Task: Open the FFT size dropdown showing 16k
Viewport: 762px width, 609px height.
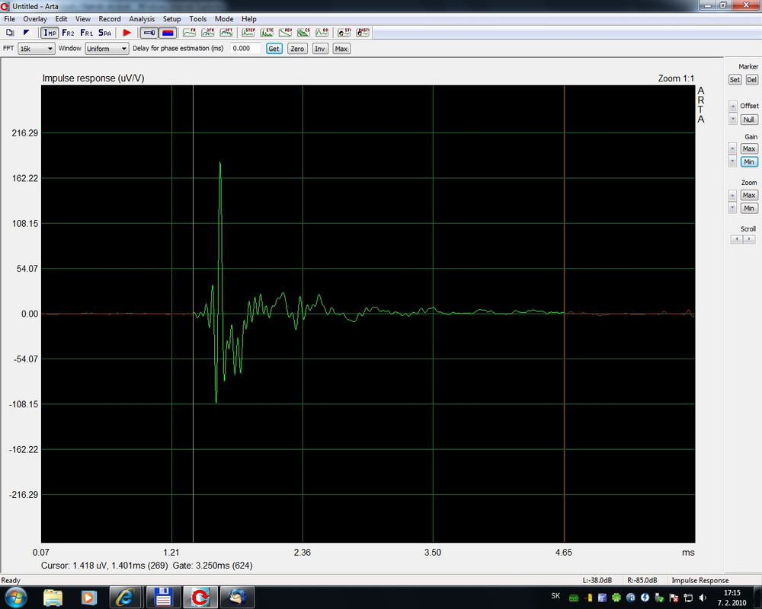Action: click(37, 49)
